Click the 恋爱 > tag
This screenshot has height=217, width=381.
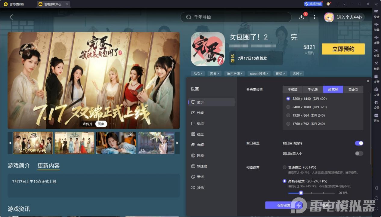(x=215, y=73)
